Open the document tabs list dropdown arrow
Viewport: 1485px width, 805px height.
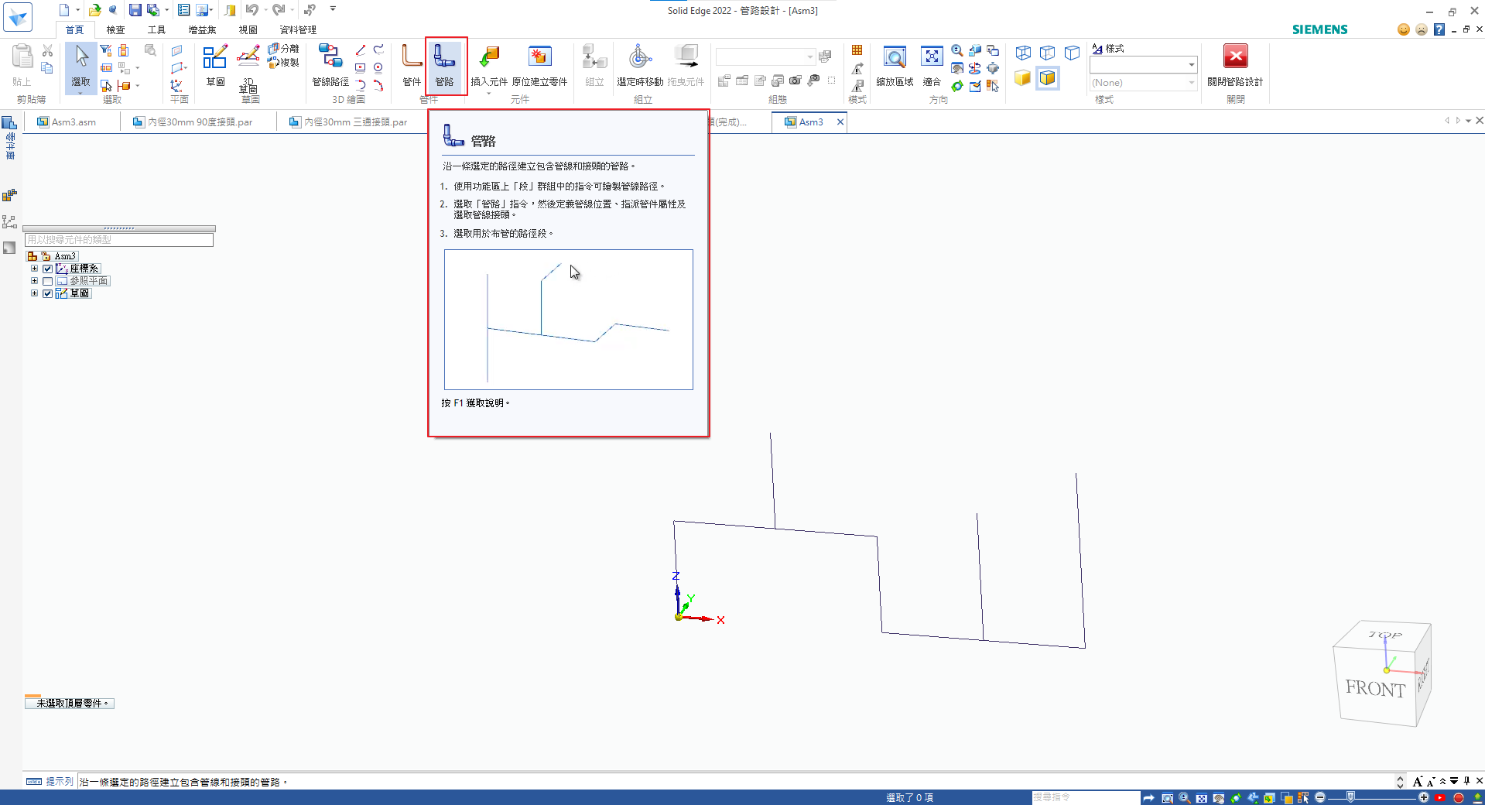pyautogui.click(x=1468, y=121)
